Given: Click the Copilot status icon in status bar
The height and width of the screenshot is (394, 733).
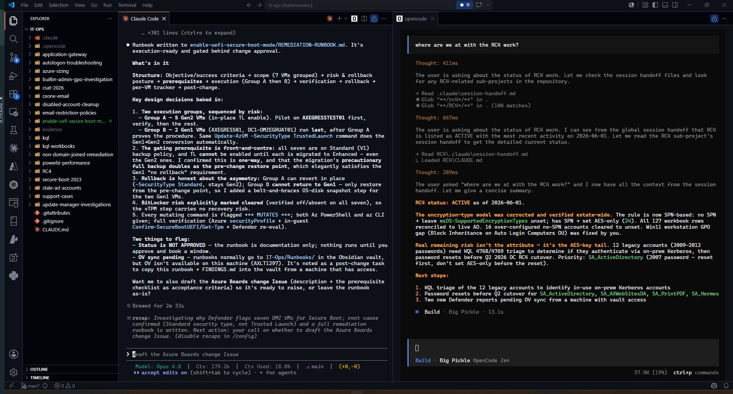Looking at the screenshot, I should point(714,386).
